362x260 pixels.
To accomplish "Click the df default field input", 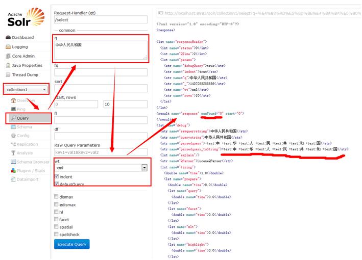I will tap(101, 136).
